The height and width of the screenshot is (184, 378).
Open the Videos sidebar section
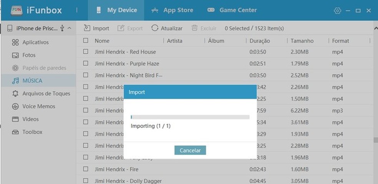[30, 119]
